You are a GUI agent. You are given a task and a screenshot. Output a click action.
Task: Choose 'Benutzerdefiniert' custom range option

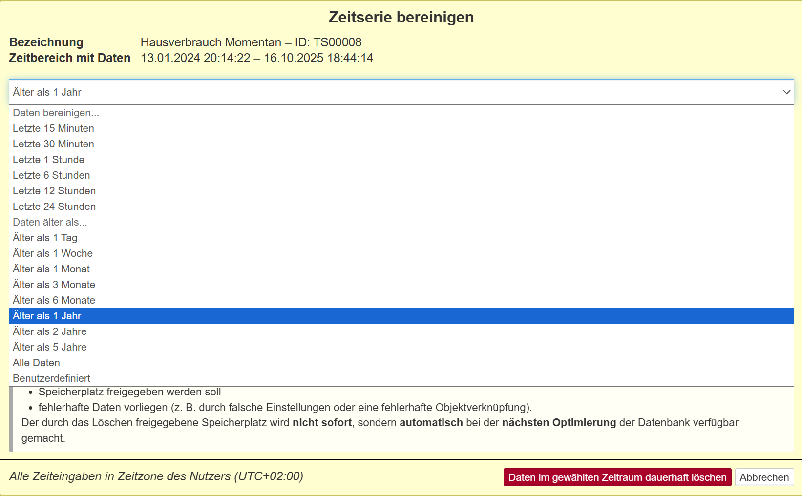click(52, 378)
